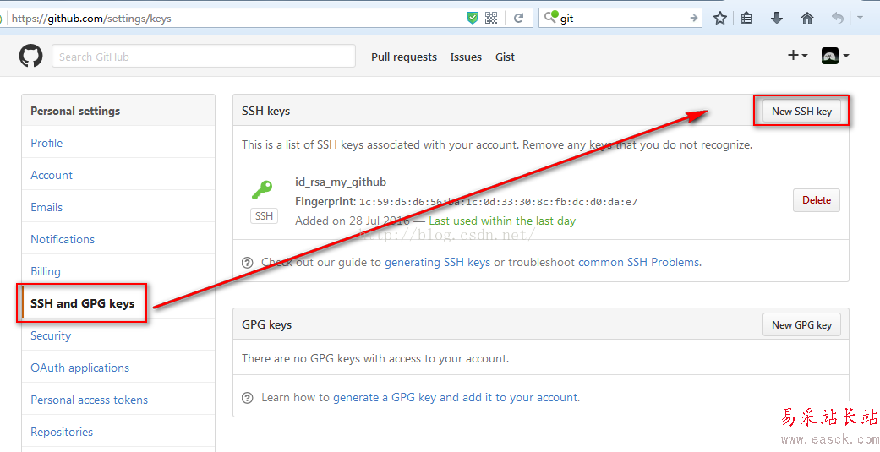Click the green shield security icon in address bar

click(x=473, y=18)
